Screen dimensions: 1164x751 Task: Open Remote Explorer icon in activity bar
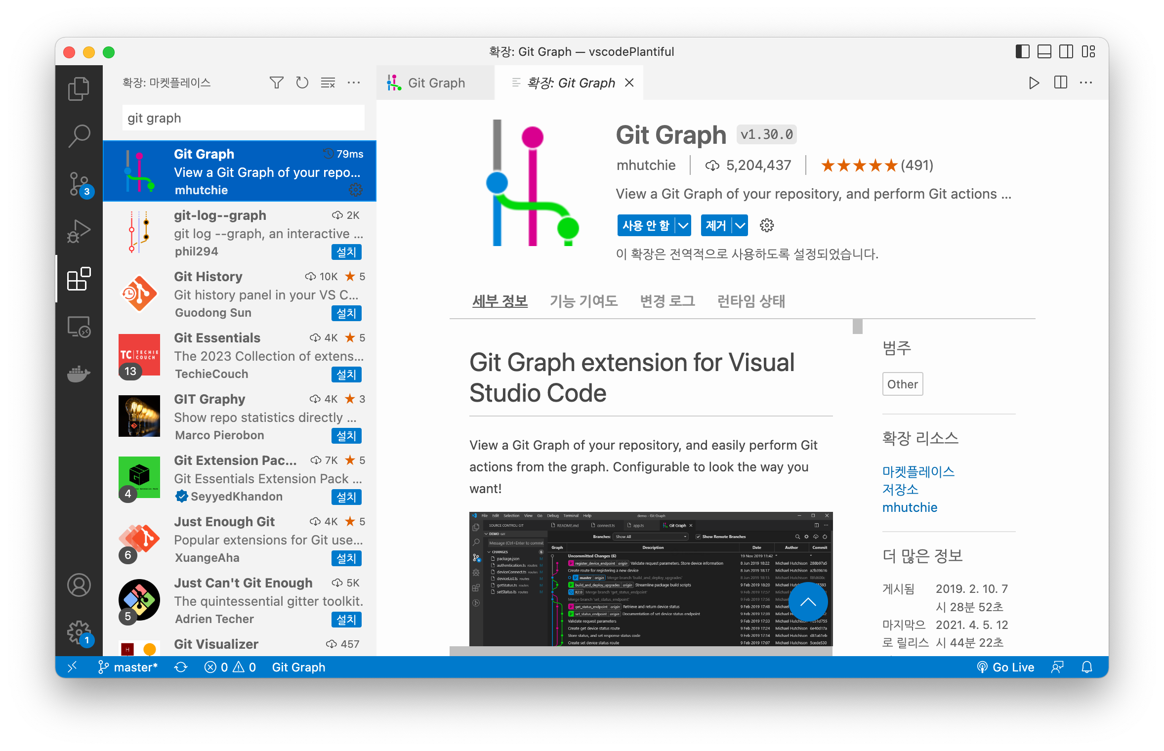79,327
